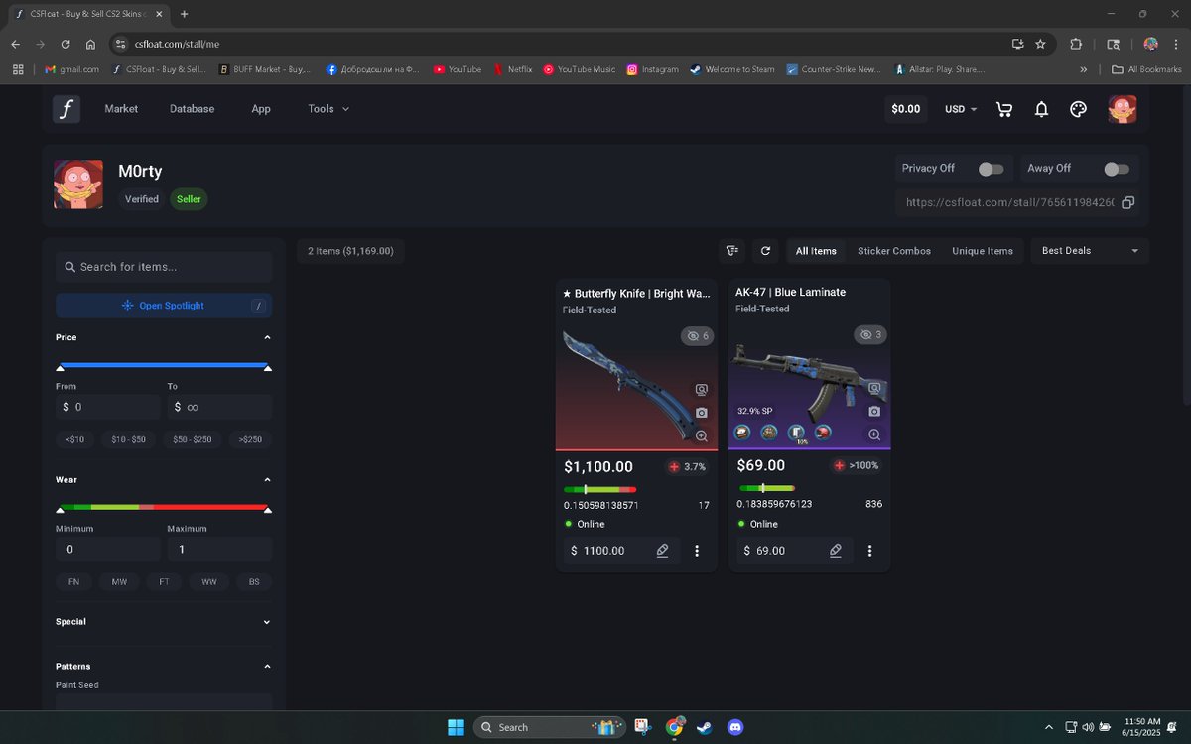Open Steam from the taskbar

coord(704,727)
